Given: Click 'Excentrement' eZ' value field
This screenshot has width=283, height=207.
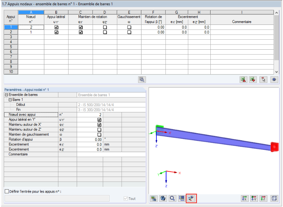Looking at the screenshot, I should pyautogui.click(x=90, y=149).
